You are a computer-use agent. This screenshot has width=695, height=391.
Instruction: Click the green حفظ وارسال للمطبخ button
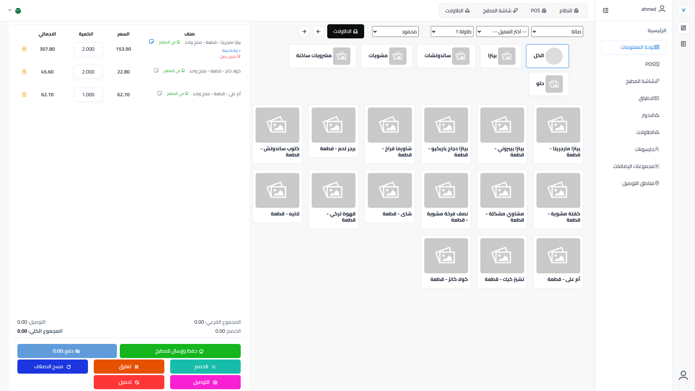180,351
